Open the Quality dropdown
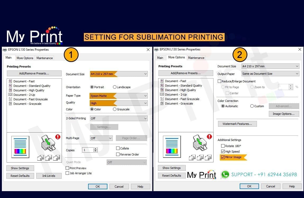The image size is (304, 198). click(119, 103)
